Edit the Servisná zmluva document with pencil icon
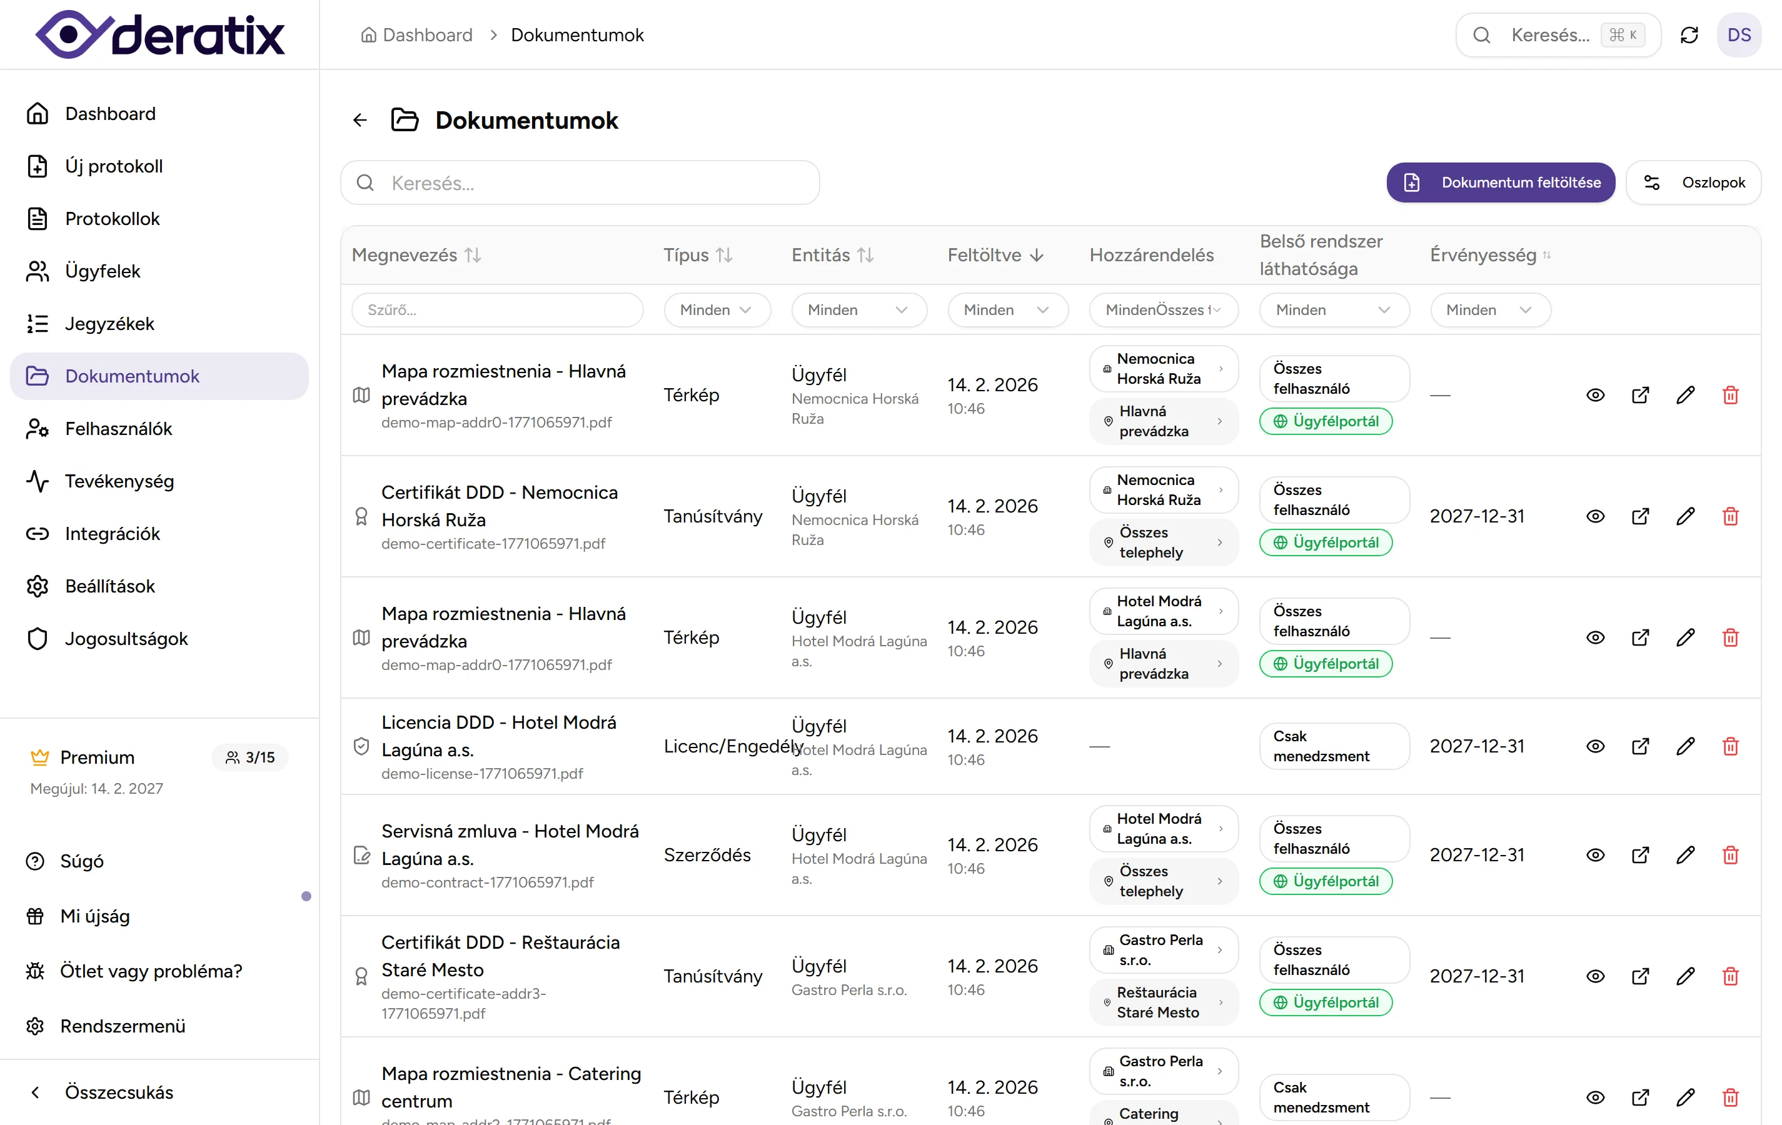The image size is (1782, 1125). click(x=1685, y=855)
